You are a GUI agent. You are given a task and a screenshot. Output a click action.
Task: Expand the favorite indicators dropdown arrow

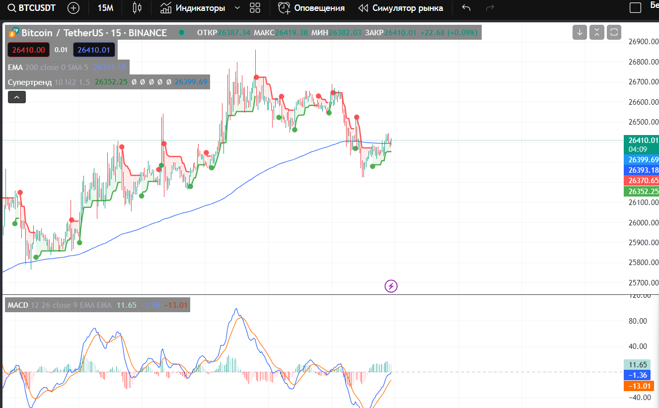pos(237,8)
